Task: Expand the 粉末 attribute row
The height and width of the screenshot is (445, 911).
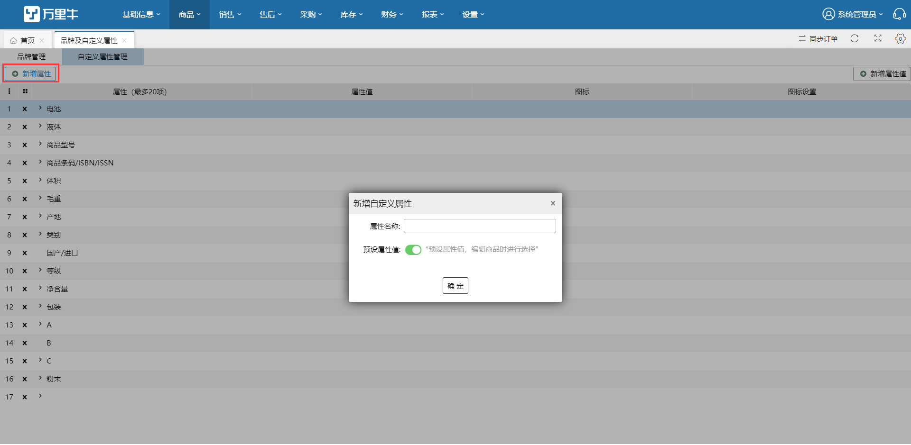Action: pyautogui.click(x=40, y=378)
